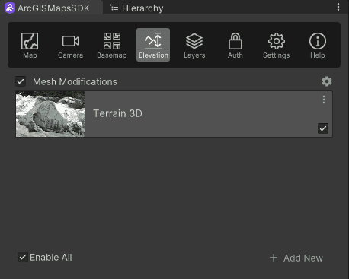Screen dimensions: 349x279
Task: Uncheck the Terrain 3D enabled checkbox
Action: (x=323, y=128)
